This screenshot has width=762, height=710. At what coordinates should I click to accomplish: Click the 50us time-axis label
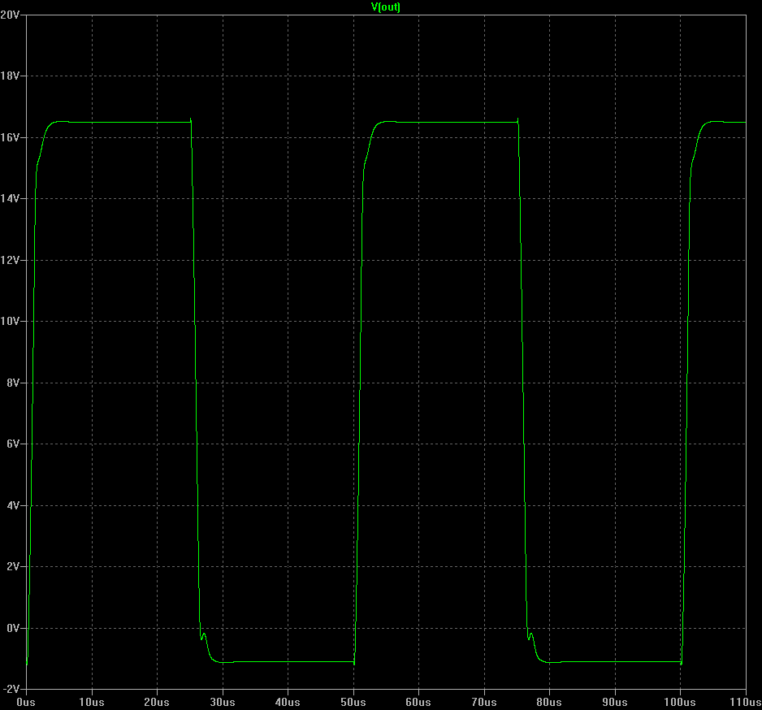pos(353,702)
